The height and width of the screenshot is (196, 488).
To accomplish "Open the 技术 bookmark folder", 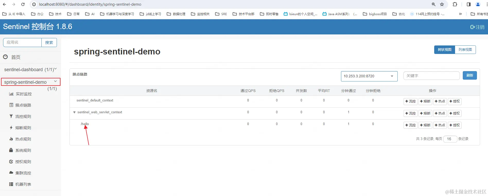I will coord(55,14).
